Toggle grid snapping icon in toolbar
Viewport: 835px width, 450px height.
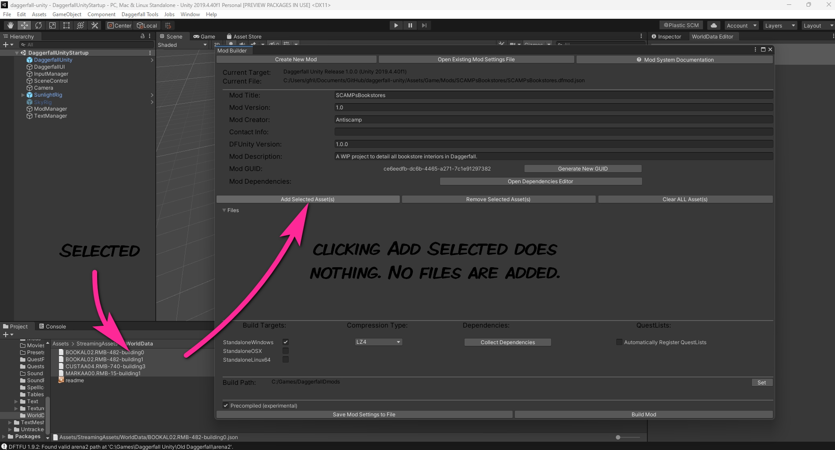pyautogui.click(x=168, y=25)
